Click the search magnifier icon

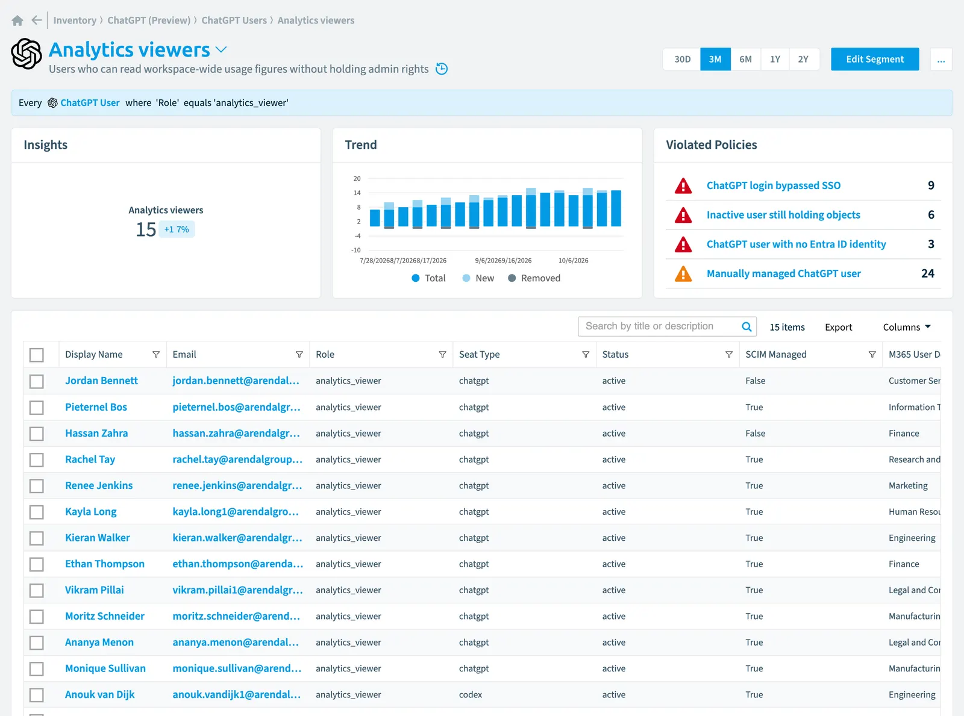point(746,326)
